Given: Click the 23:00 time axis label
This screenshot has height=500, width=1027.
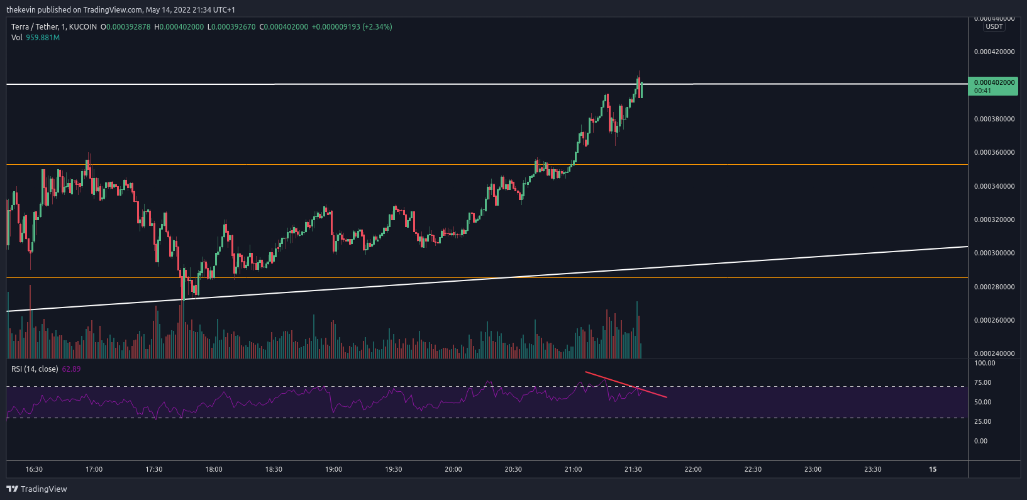Looking at the screenshot, I should tap(813, 469).
